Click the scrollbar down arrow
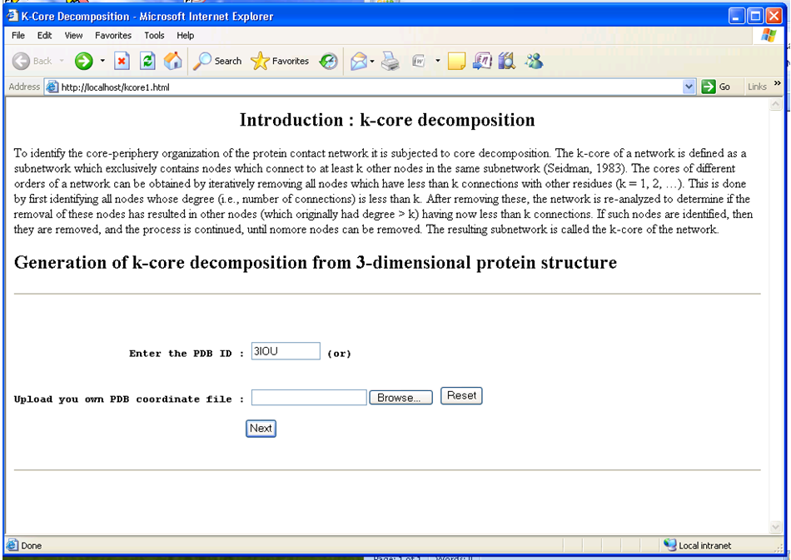Image resolution: width=791 pixels, height=560 pixels. [775, 528]
